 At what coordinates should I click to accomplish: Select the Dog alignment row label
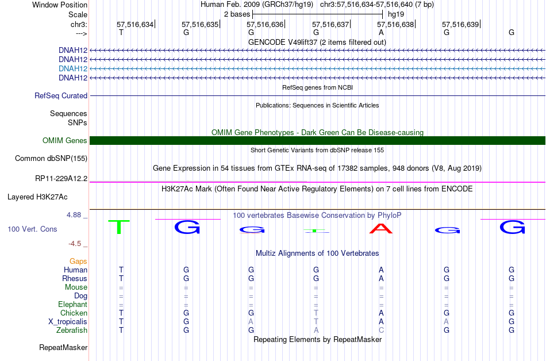81,296
